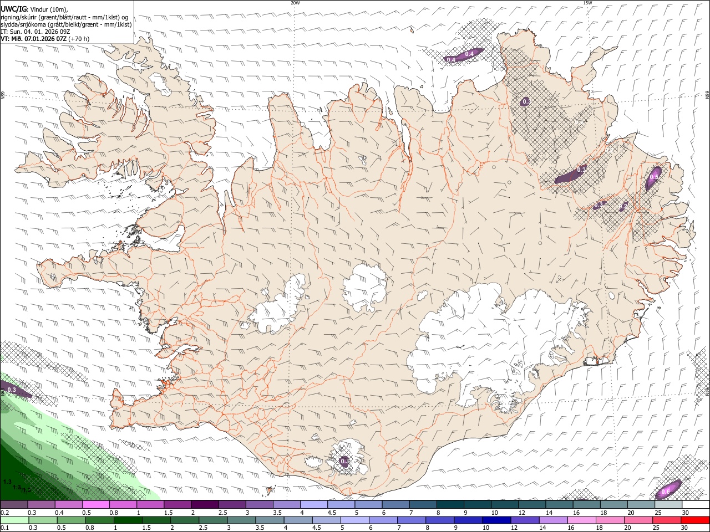
Task: Click the 0.5 precipitation label in the east
Action: (x=654, y=177)
